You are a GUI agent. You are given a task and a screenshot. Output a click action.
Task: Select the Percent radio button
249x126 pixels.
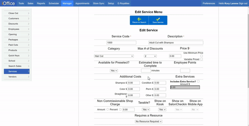(x=120, y=109)
